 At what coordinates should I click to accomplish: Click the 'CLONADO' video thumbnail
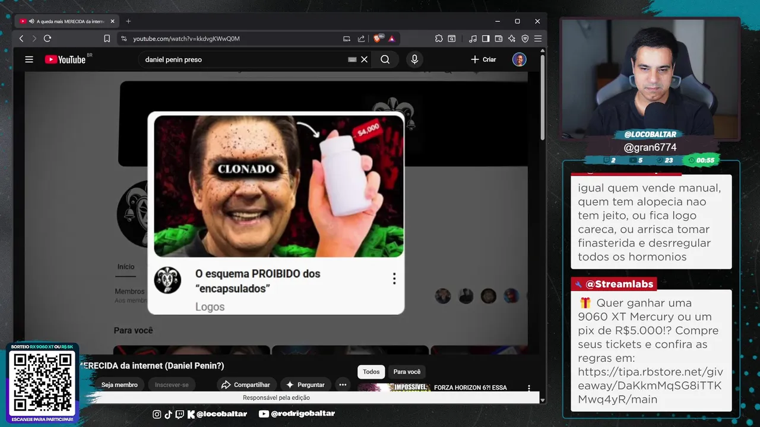tap(278, 186)
